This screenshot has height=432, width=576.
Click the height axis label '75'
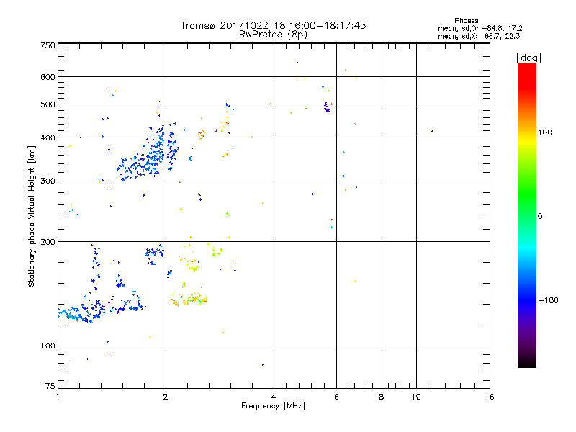point(50,386)
